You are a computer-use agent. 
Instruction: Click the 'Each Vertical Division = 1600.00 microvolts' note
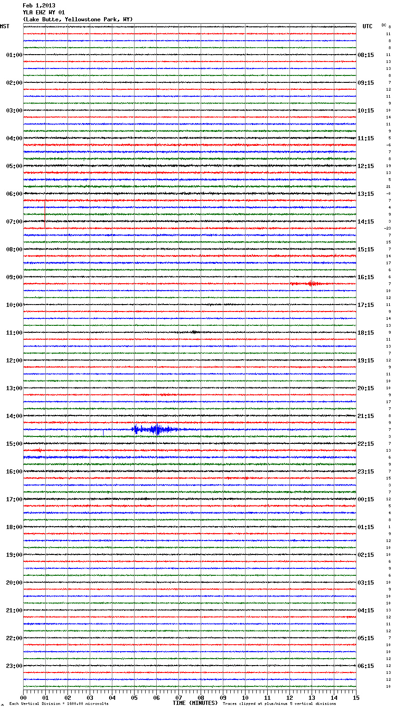click(59, 704)
